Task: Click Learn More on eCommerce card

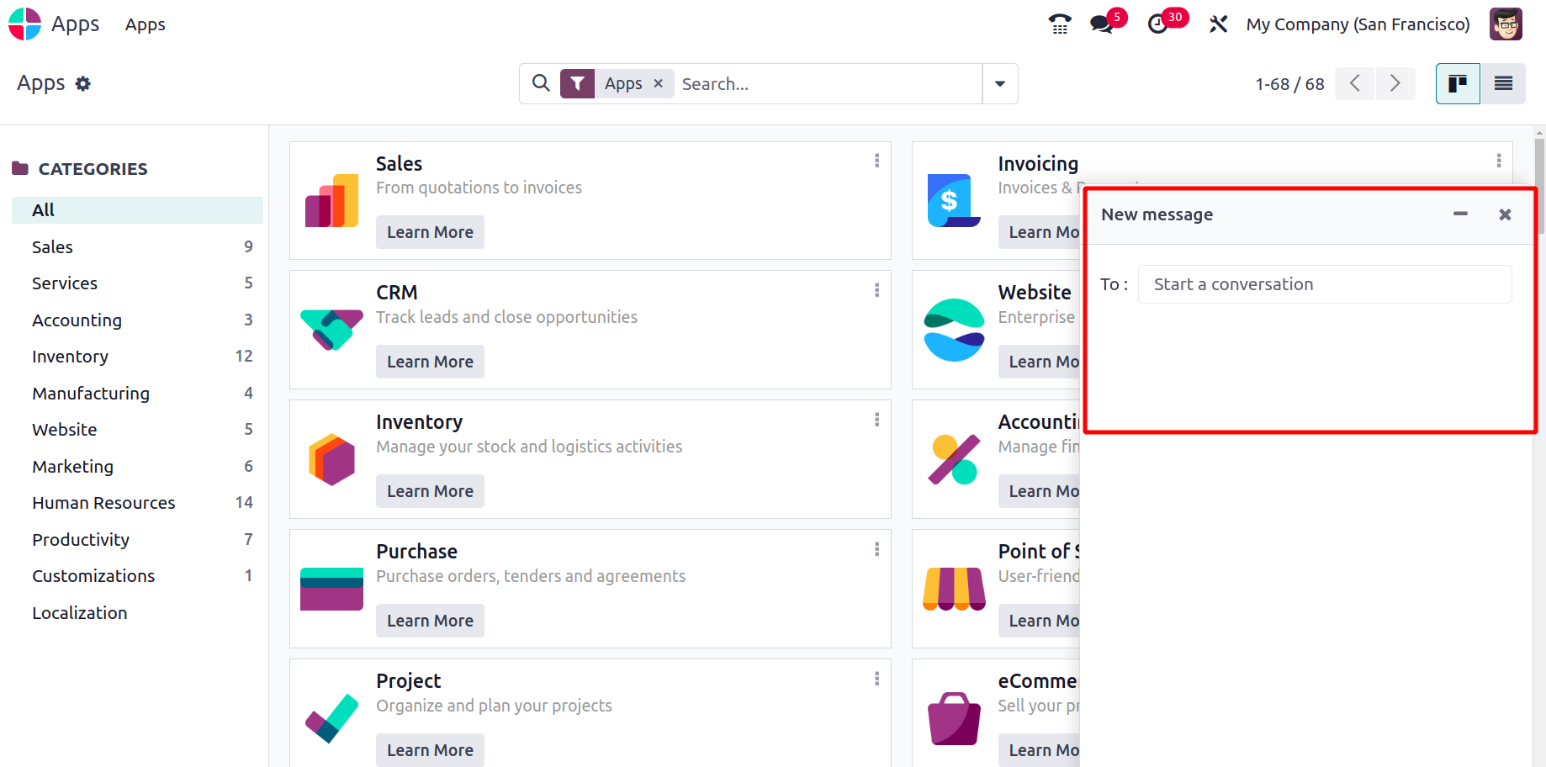Action: tap(1040, 749)
